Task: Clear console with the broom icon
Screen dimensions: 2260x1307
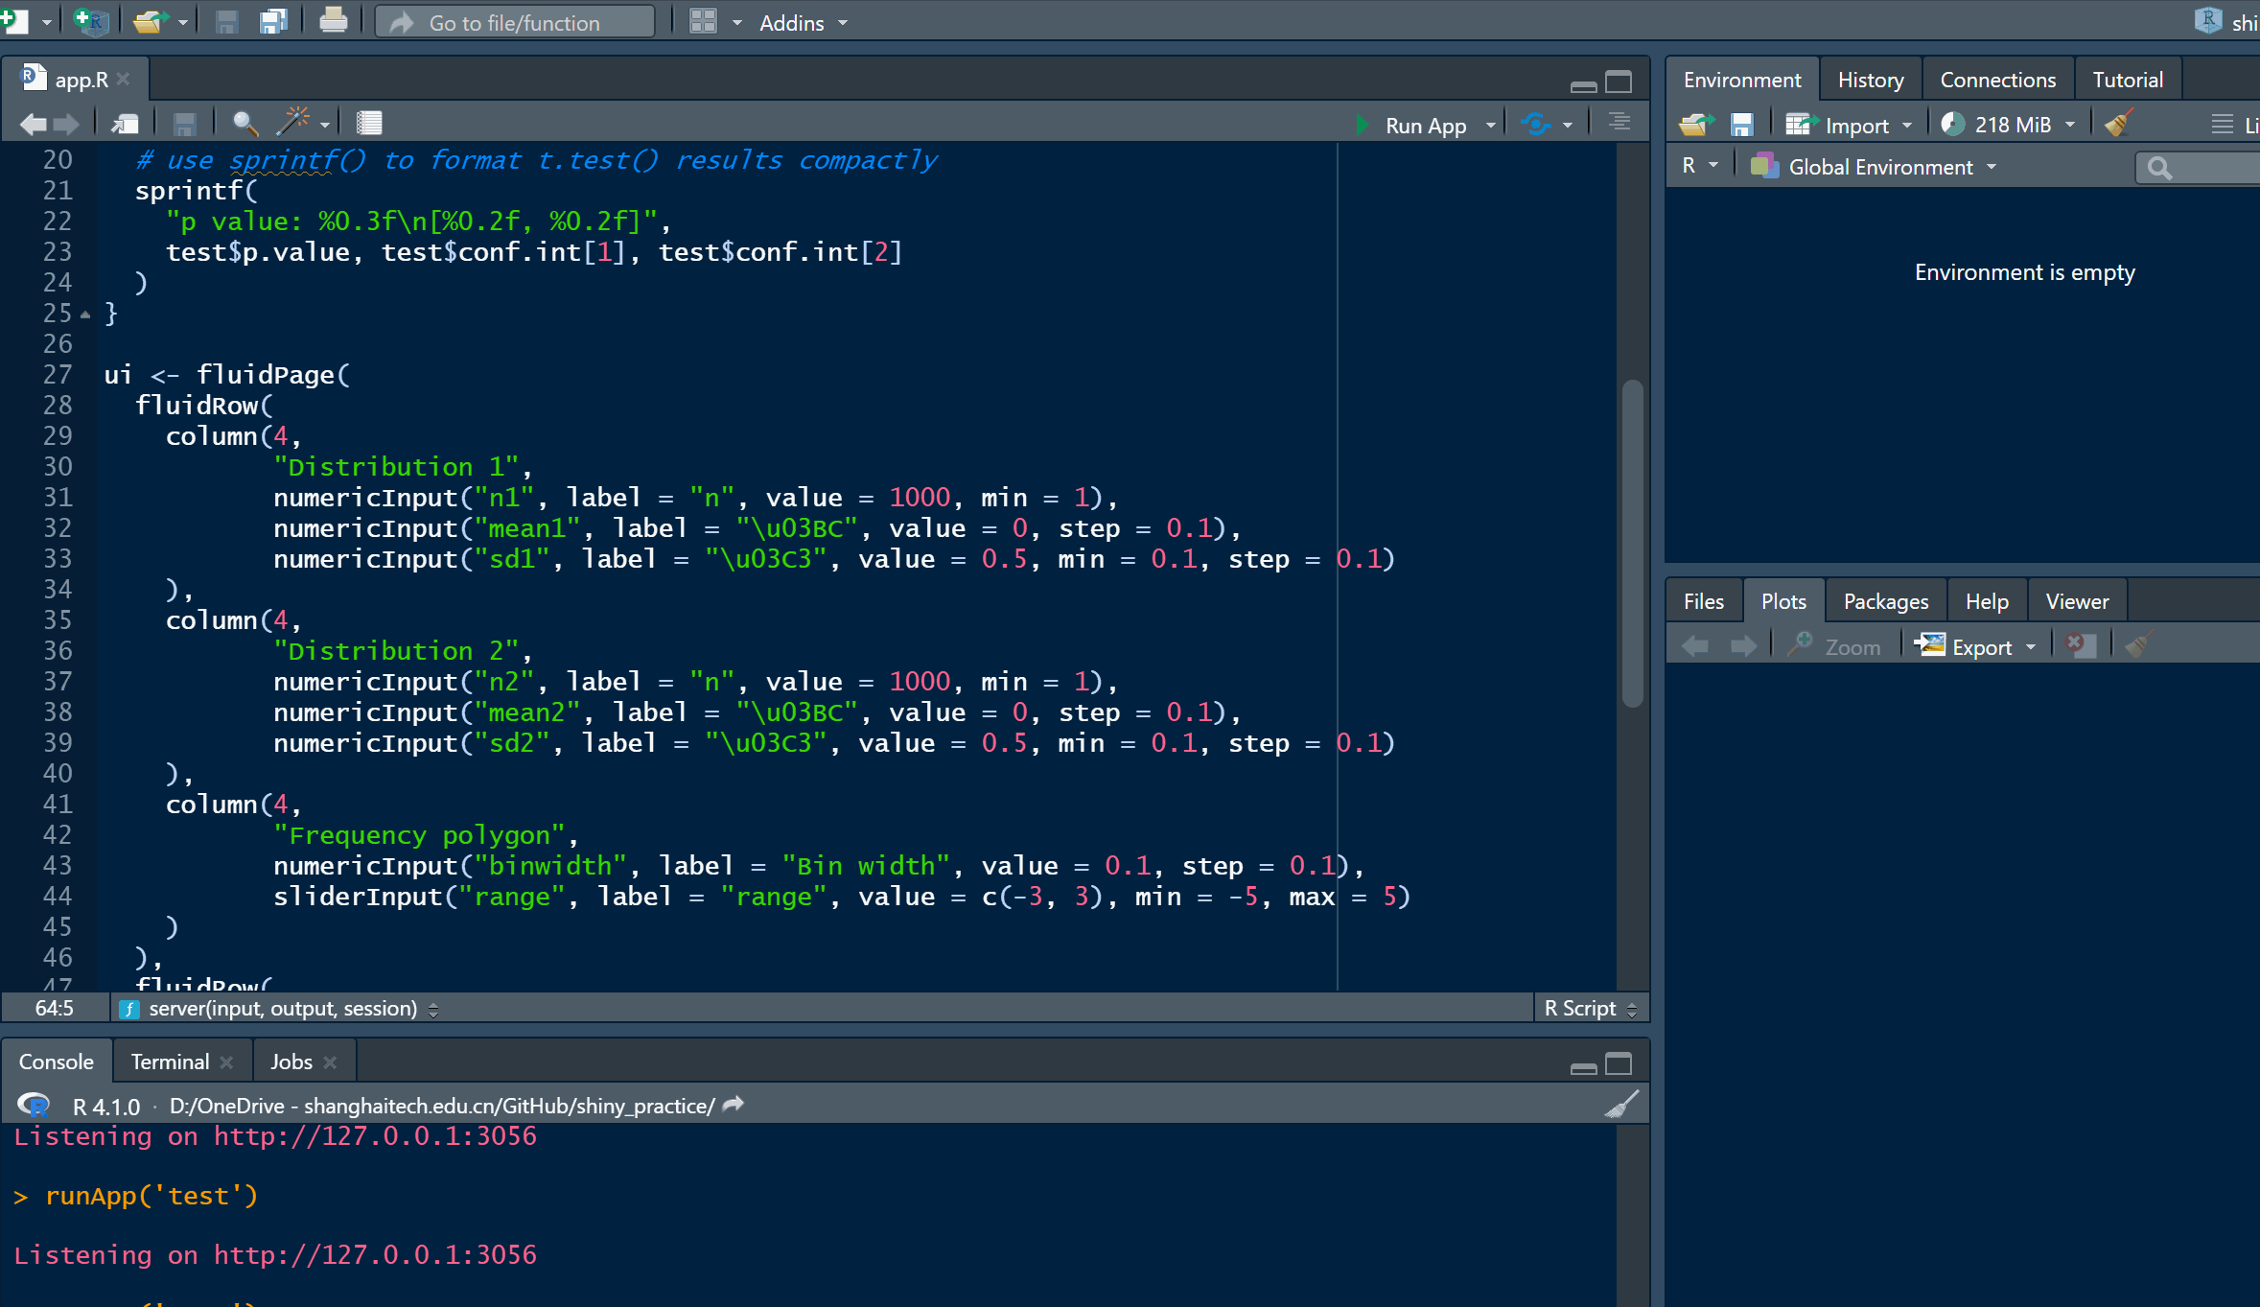Action: 1620,1105
